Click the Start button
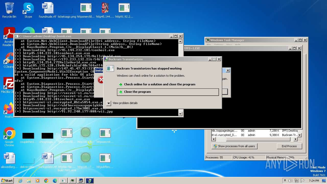 pyautogui.click(x=7, y=181)
